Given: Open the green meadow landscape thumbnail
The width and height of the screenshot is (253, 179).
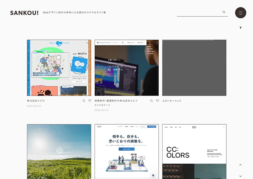Looking at the screenshot, I should point(59,152).
